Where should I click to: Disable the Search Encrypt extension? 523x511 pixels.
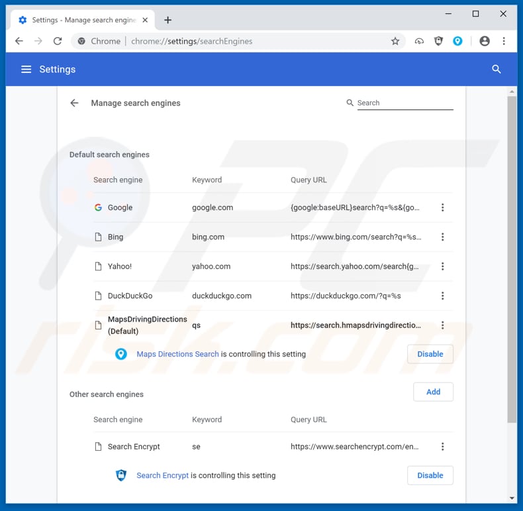[430, 475]
